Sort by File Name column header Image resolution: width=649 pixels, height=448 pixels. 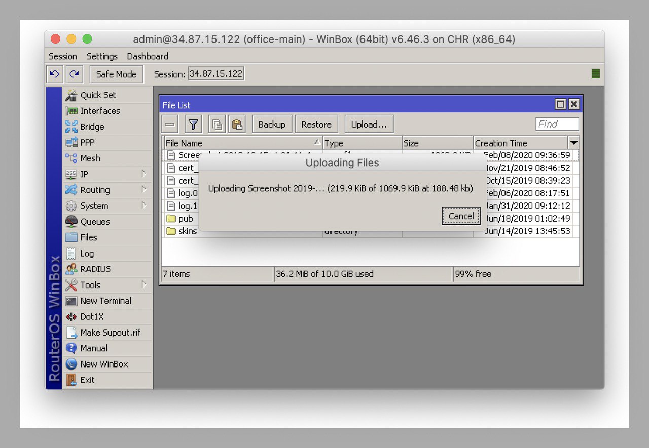(243, 143)
